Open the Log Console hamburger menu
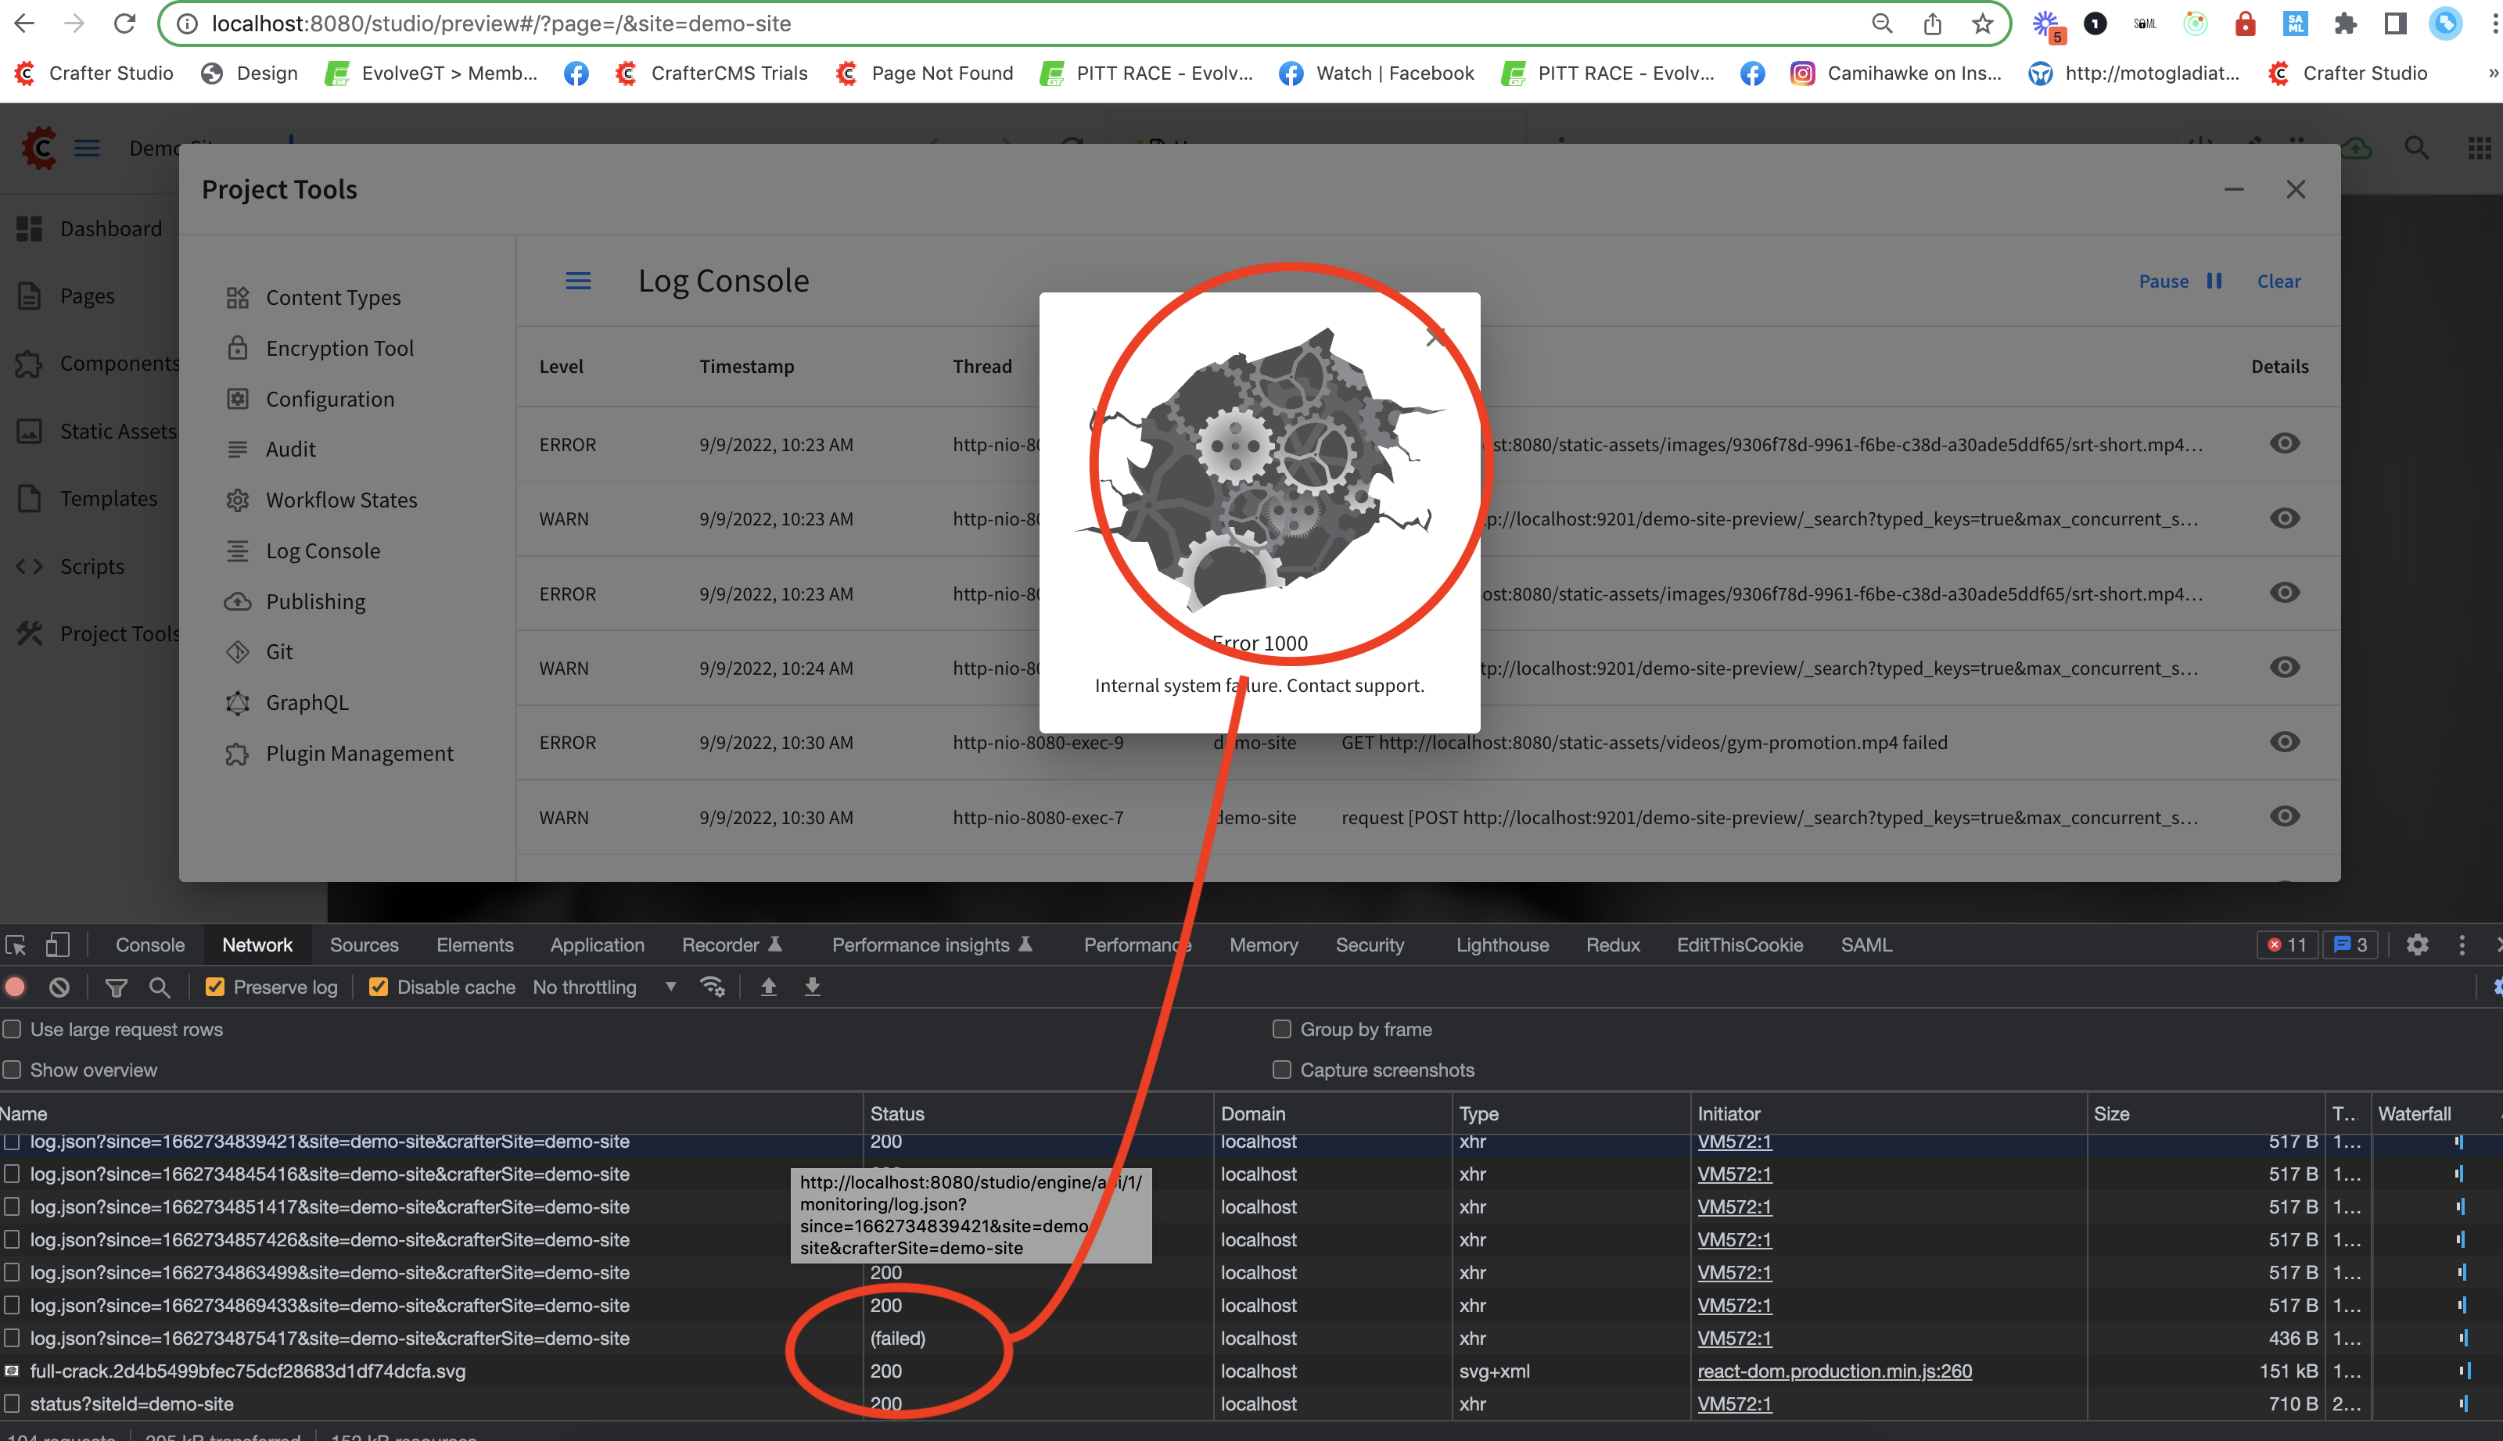 click(578, 280)
